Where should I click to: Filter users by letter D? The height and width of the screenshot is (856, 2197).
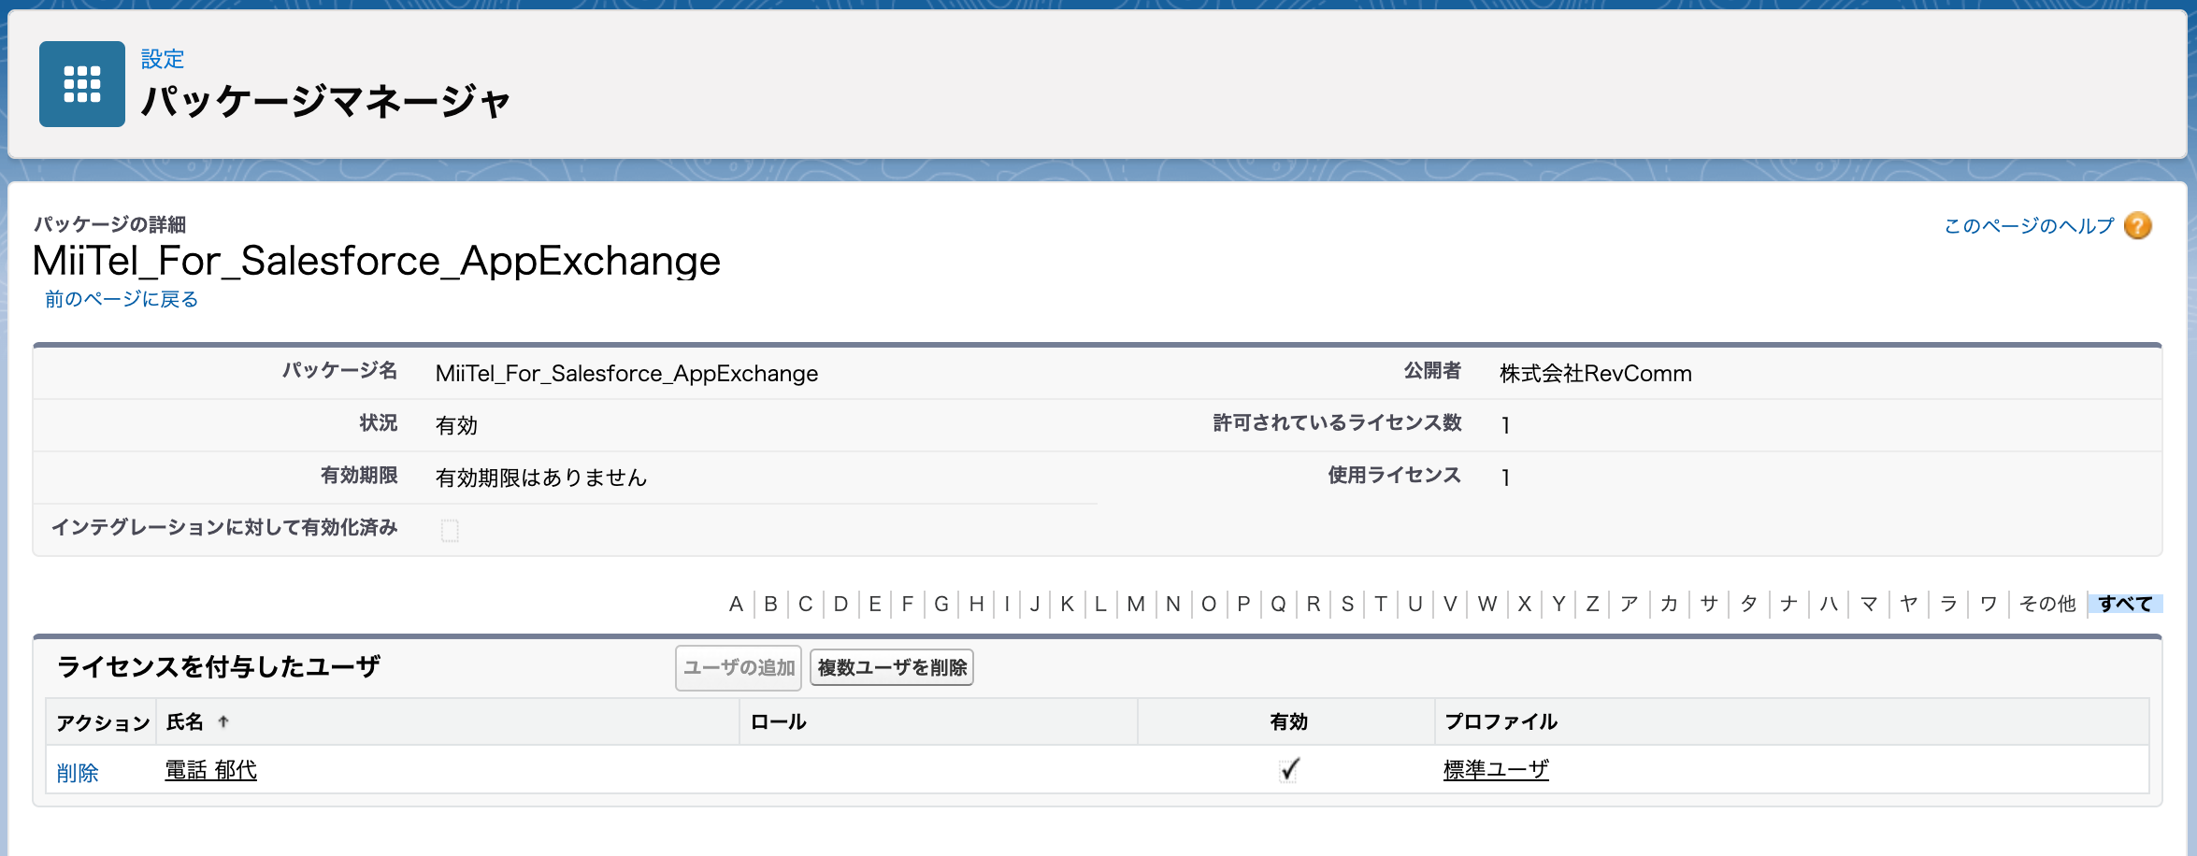[840, 604]
